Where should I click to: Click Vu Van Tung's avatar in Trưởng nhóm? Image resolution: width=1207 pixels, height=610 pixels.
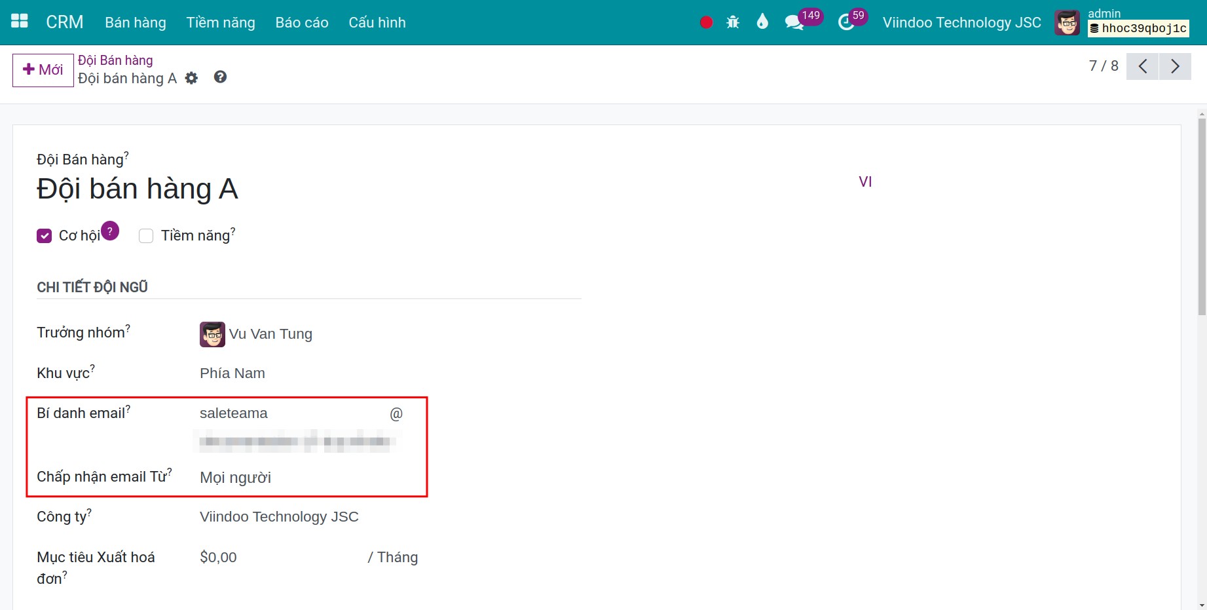pyautogui.click(x=212, y=334)
